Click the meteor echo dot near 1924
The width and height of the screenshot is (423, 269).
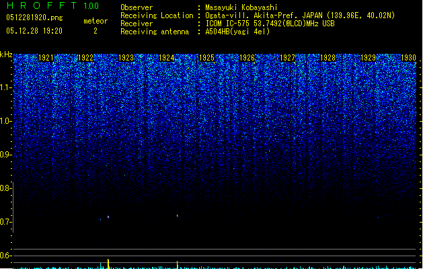coord(178,216)
